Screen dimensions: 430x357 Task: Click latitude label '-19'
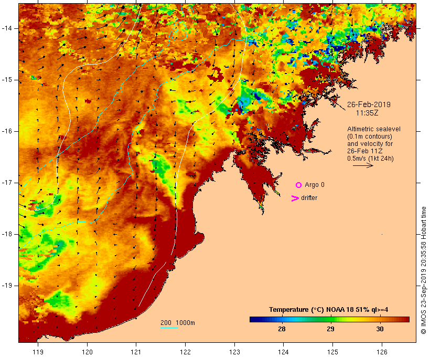point(6,286)
